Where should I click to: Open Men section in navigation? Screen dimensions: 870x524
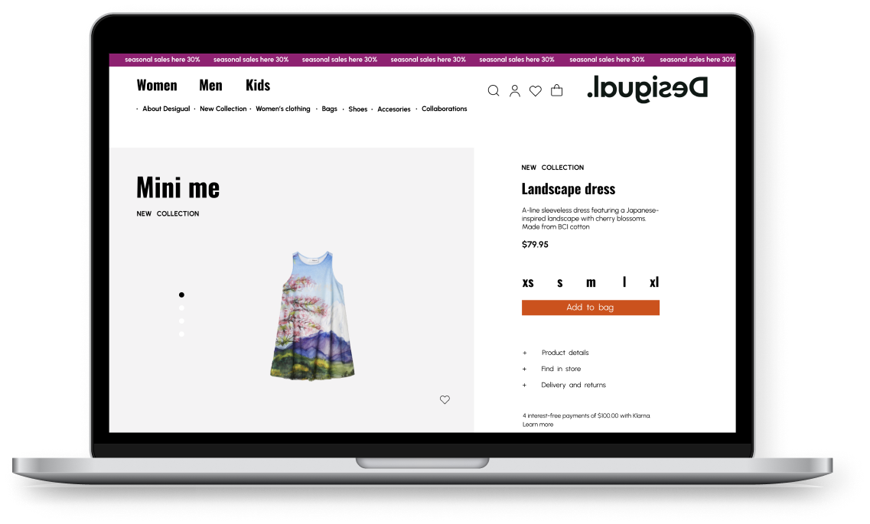pos(210,85)
